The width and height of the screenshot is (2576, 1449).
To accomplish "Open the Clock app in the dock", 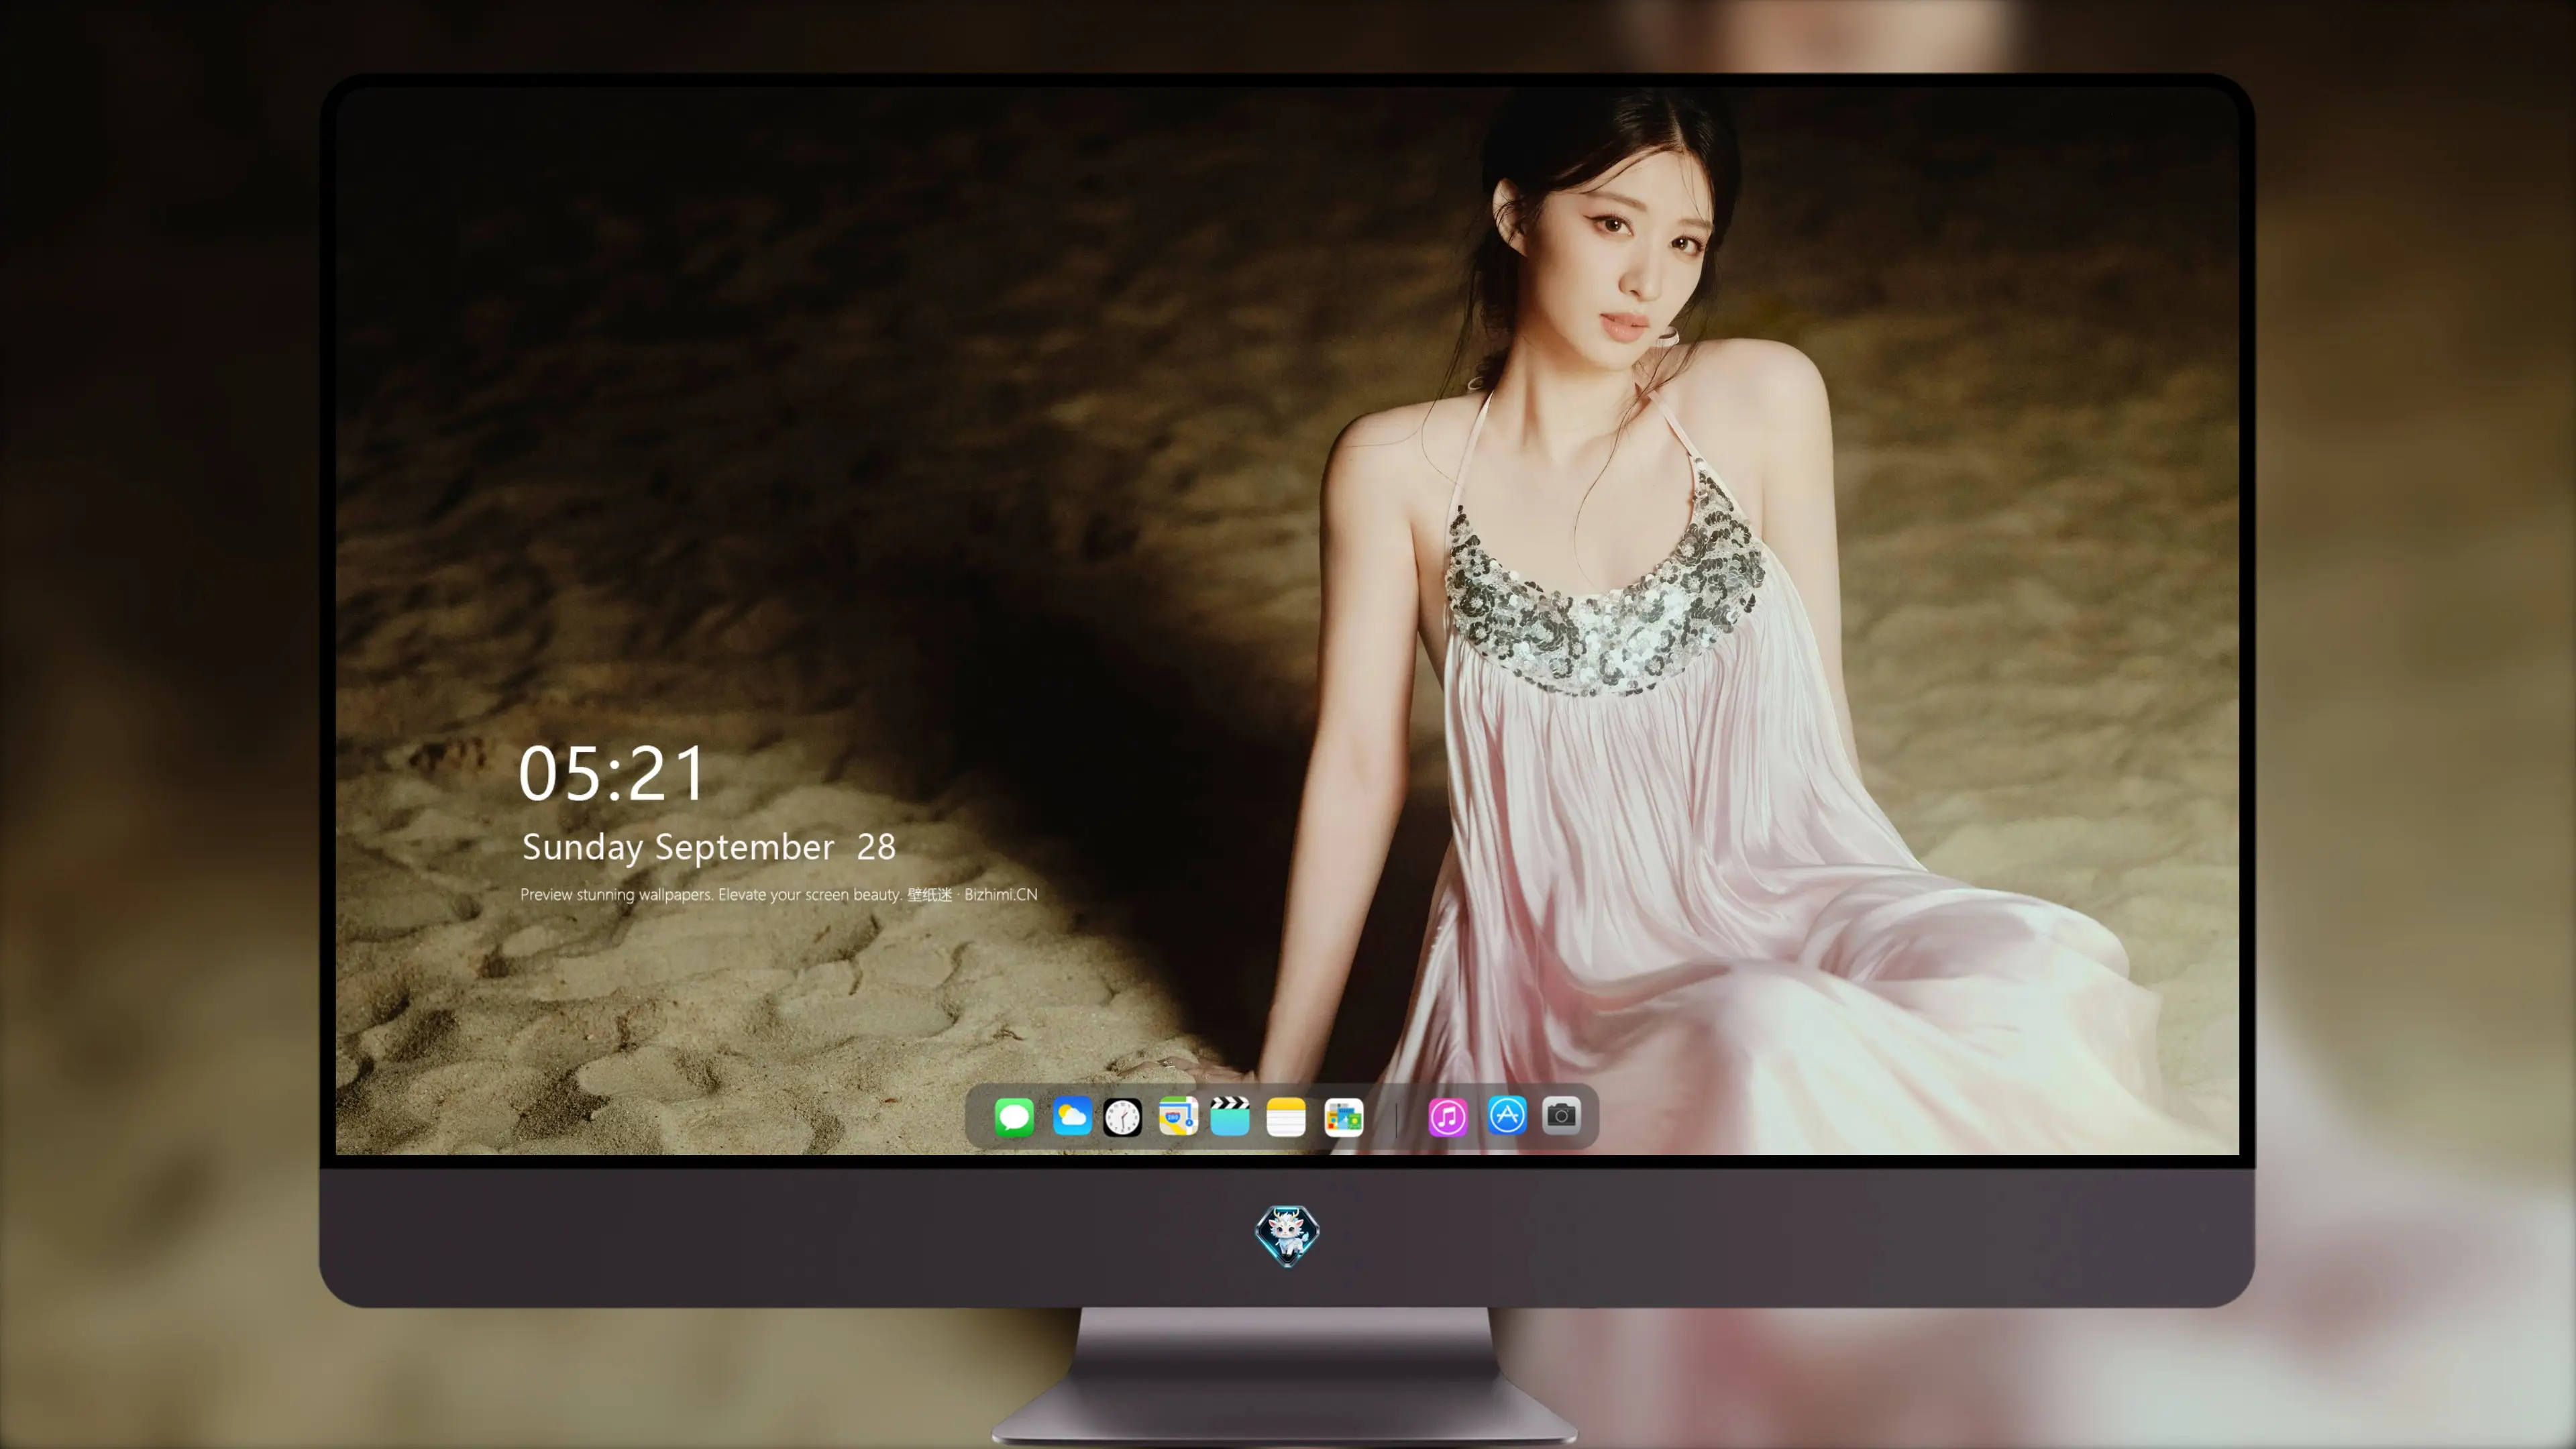I will click(x=1122, y=1116).
